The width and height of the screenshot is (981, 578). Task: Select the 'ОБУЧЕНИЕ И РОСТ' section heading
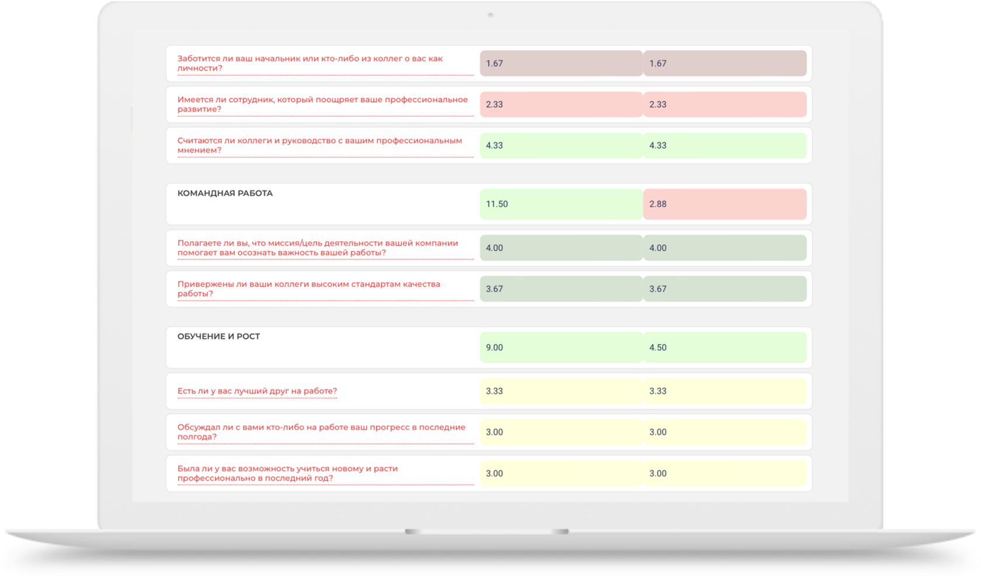(x=218, y=336)
